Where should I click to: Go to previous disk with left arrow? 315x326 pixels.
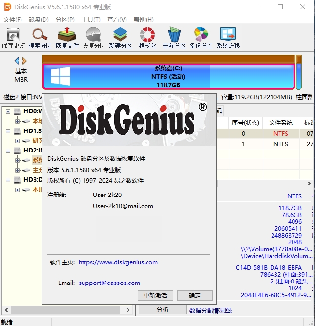pos(17,61)
